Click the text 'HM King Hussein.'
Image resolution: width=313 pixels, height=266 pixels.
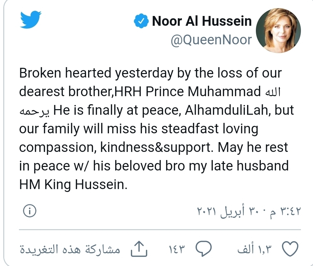(73, 185)
